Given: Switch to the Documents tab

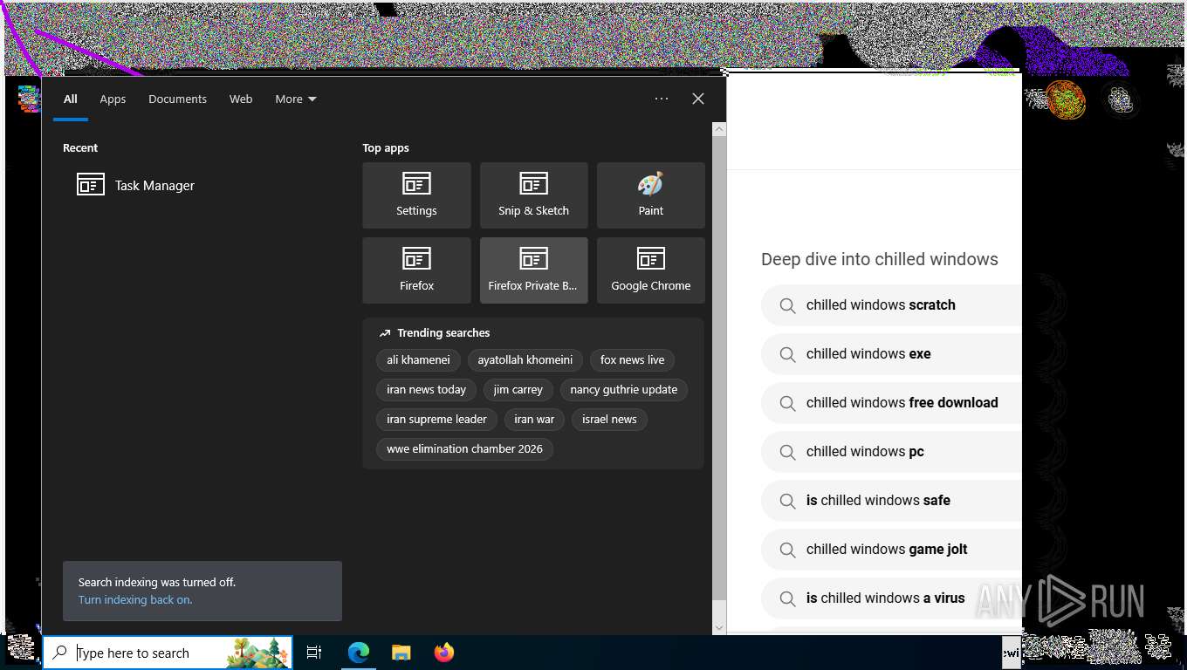Looking at the screenshot, I should tap(177, 99).
